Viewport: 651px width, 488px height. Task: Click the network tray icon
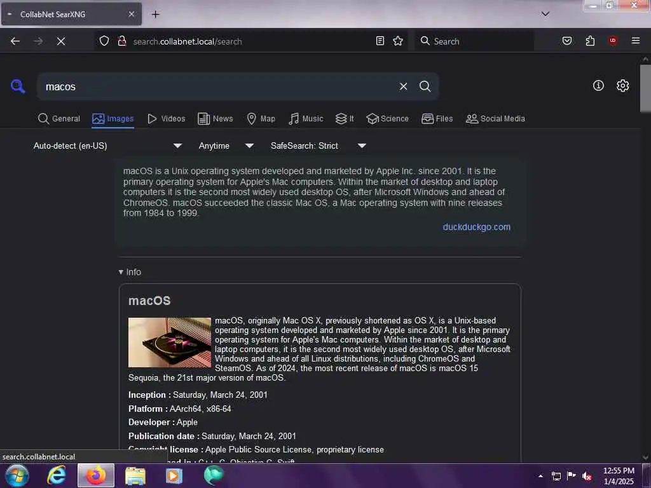pyautogui.click(x=556, y=476)
